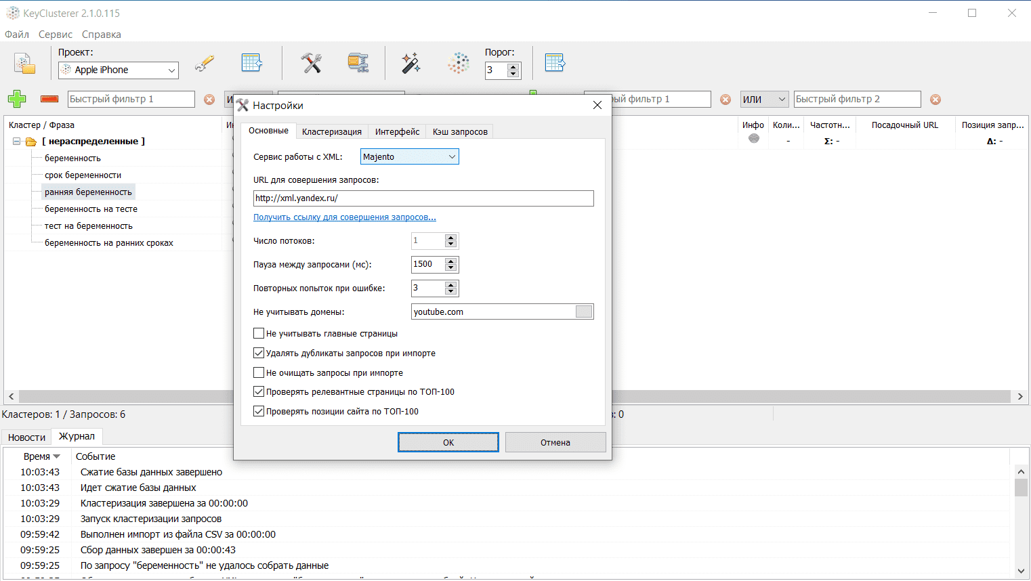Switch to the Интерфейс tab

398,131
